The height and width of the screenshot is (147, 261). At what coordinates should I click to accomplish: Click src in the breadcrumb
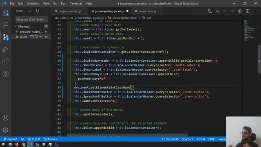pos(57,18)
